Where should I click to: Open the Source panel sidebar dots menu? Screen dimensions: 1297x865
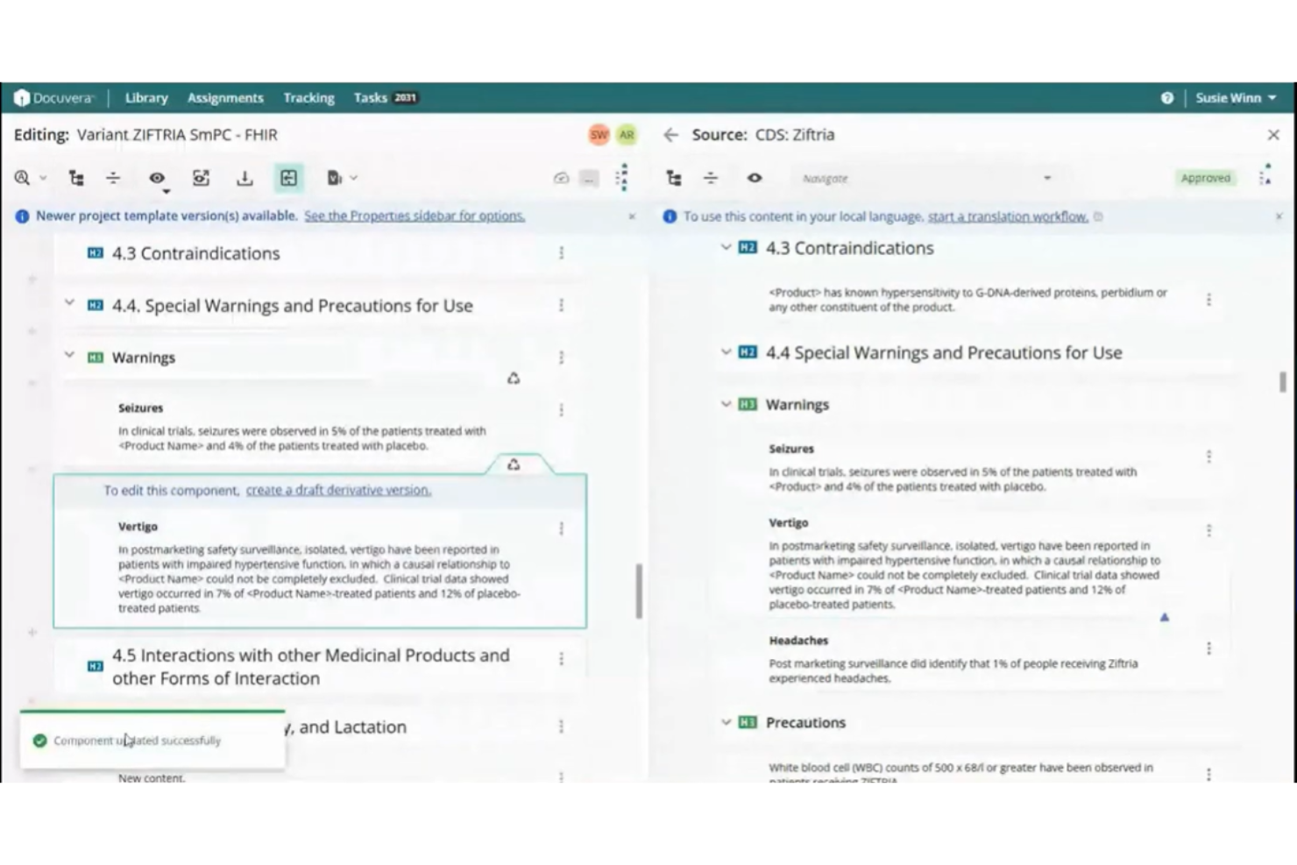pyautogui.click(x=1265, y=175)
